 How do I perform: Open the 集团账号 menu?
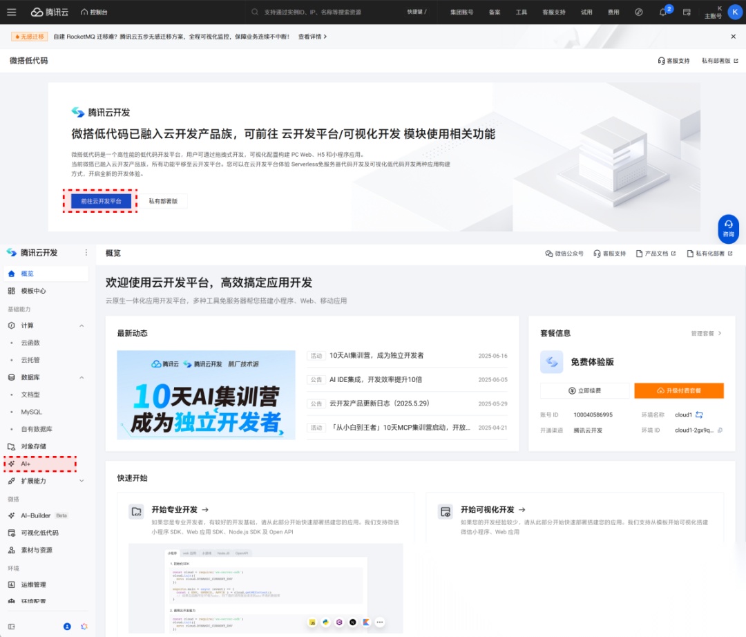[x=461, y=12]
